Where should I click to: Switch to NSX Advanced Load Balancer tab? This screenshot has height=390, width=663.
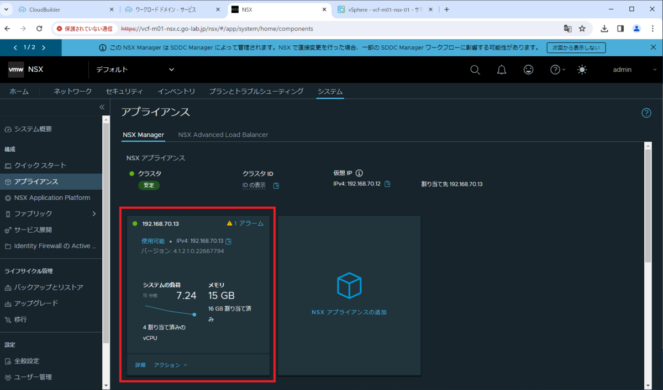223,135
